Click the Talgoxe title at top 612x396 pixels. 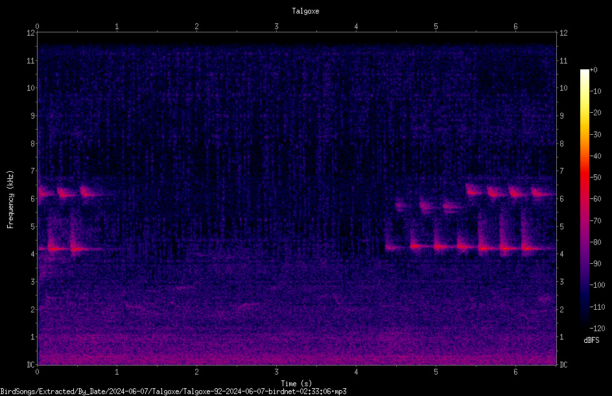(x=305, y=11)
